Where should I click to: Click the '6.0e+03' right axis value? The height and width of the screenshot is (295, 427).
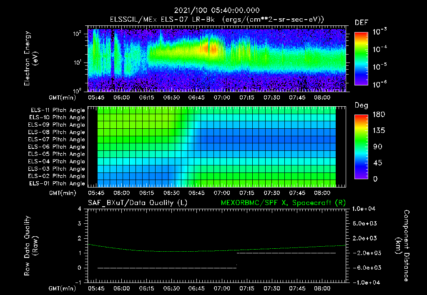click(365, 224)
